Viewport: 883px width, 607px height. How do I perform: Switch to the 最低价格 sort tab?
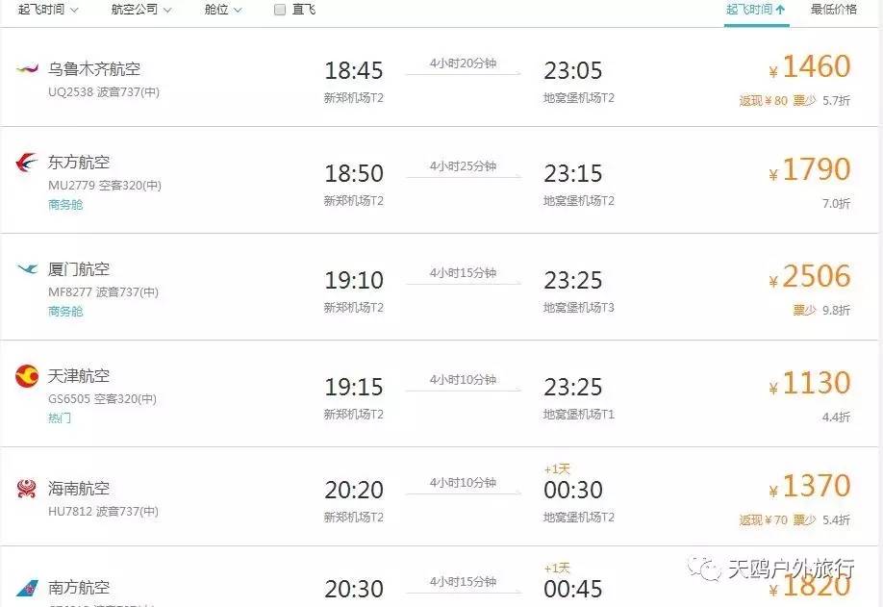tap(833, 10)
